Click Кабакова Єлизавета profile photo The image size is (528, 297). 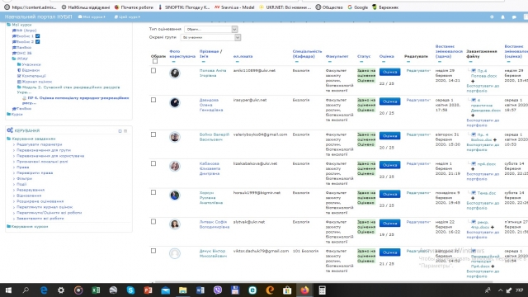point(175,166)
